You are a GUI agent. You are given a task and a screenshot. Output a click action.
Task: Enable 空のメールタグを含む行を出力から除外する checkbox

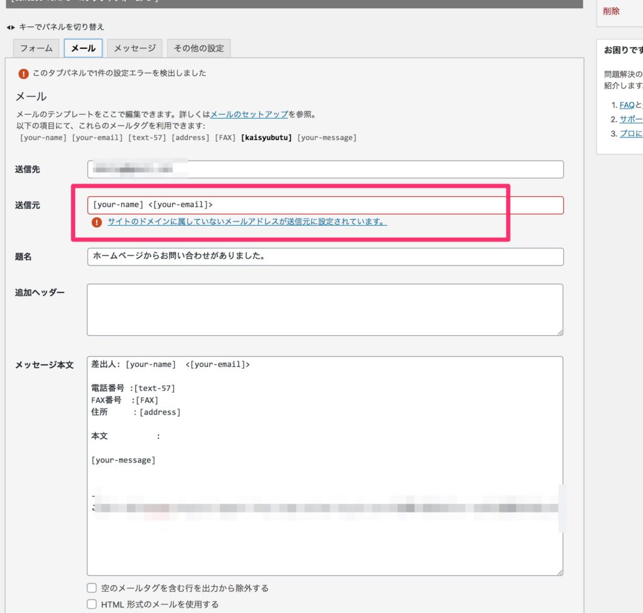[92, 588]
